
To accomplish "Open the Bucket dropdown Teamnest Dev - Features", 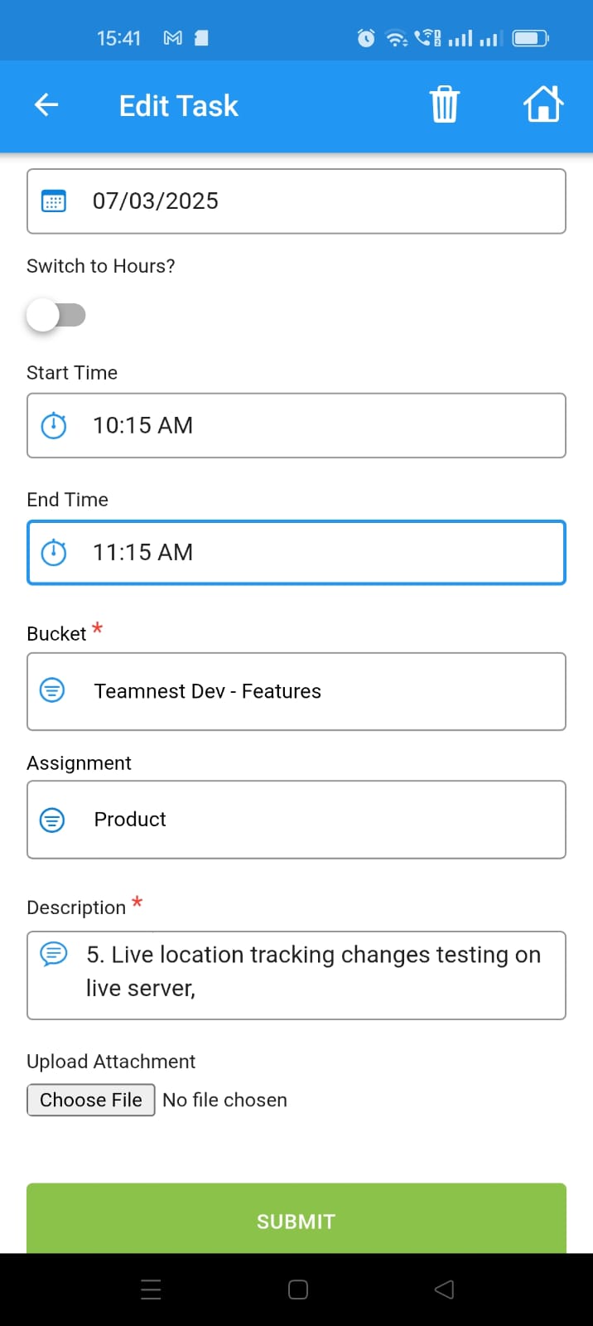I will pyautogui.click(x=315, y=691).
